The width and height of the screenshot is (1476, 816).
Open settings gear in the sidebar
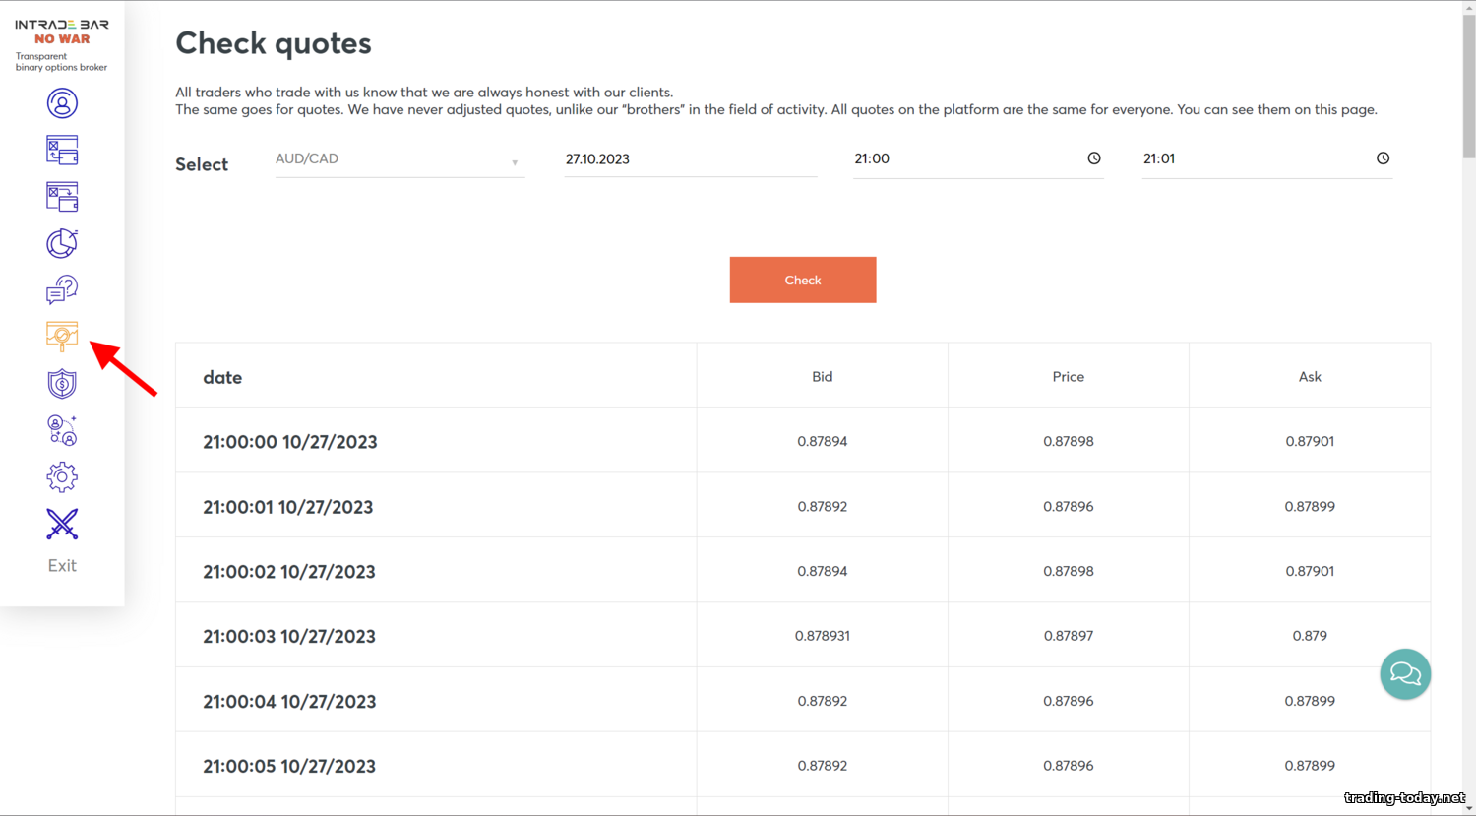(62, 477)
